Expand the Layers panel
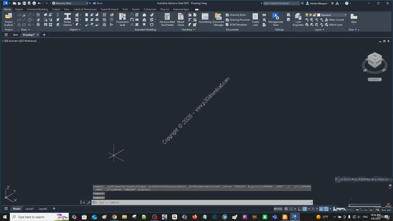This screenshot has height=221, width=393. pos(319,30)
